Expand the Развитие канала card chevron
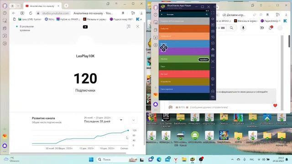Viewport: 292px width, 164px height. (x=134, y=120)
